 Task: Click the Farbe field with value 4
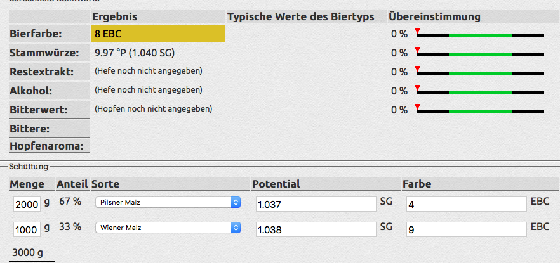click(x=465, y=203)
